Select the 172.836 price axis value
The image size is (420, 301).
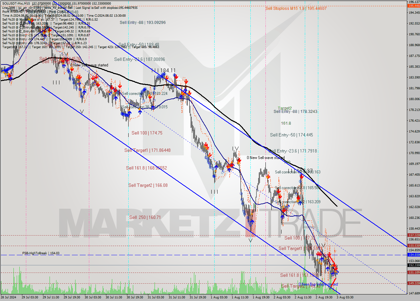[x=414, y=142]
